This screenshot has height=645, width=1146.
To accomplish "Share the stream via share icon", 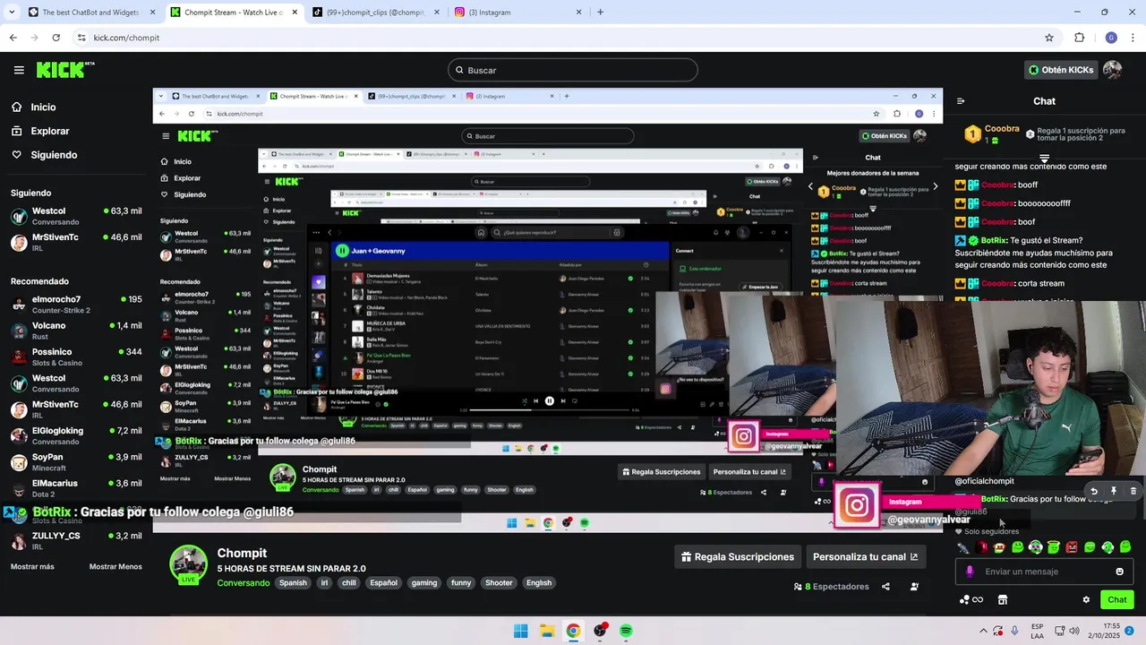I will coord(885,587).
